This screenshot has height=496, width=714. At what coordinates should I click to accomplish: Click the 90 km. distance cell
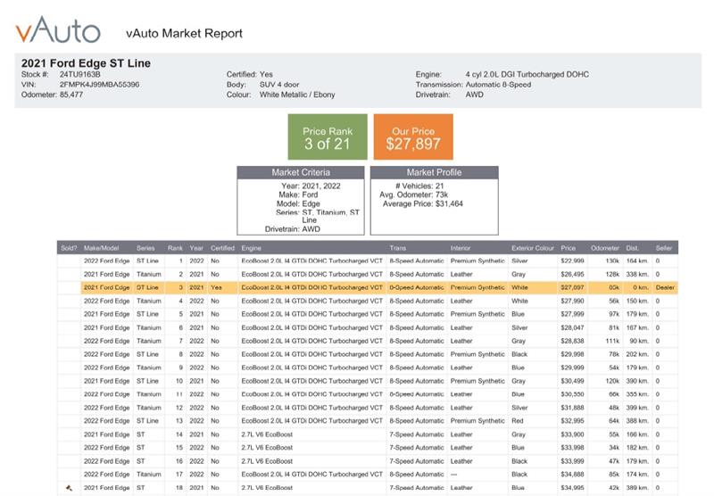(x=638, y=341)
